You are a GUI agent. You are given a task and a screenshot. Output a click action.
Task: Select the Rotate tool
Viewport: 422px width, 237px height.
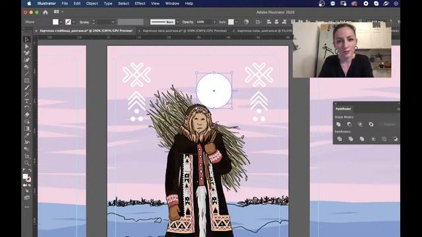[26, 108]
